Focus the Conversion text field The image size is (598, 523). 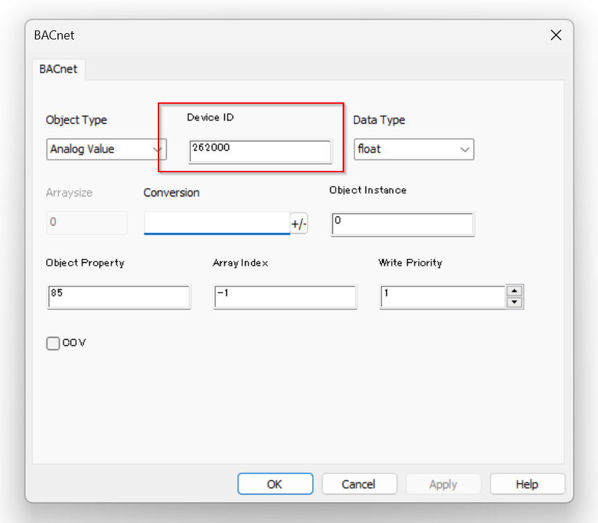point(217,223)
